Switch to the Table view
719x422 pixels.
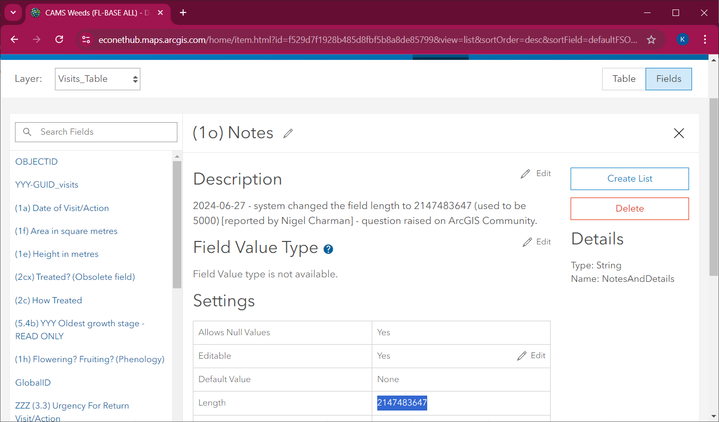coord(624,79)
